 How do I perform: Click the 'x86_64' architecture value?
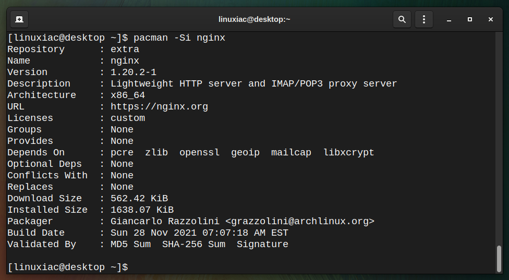[x=128, y=95]
